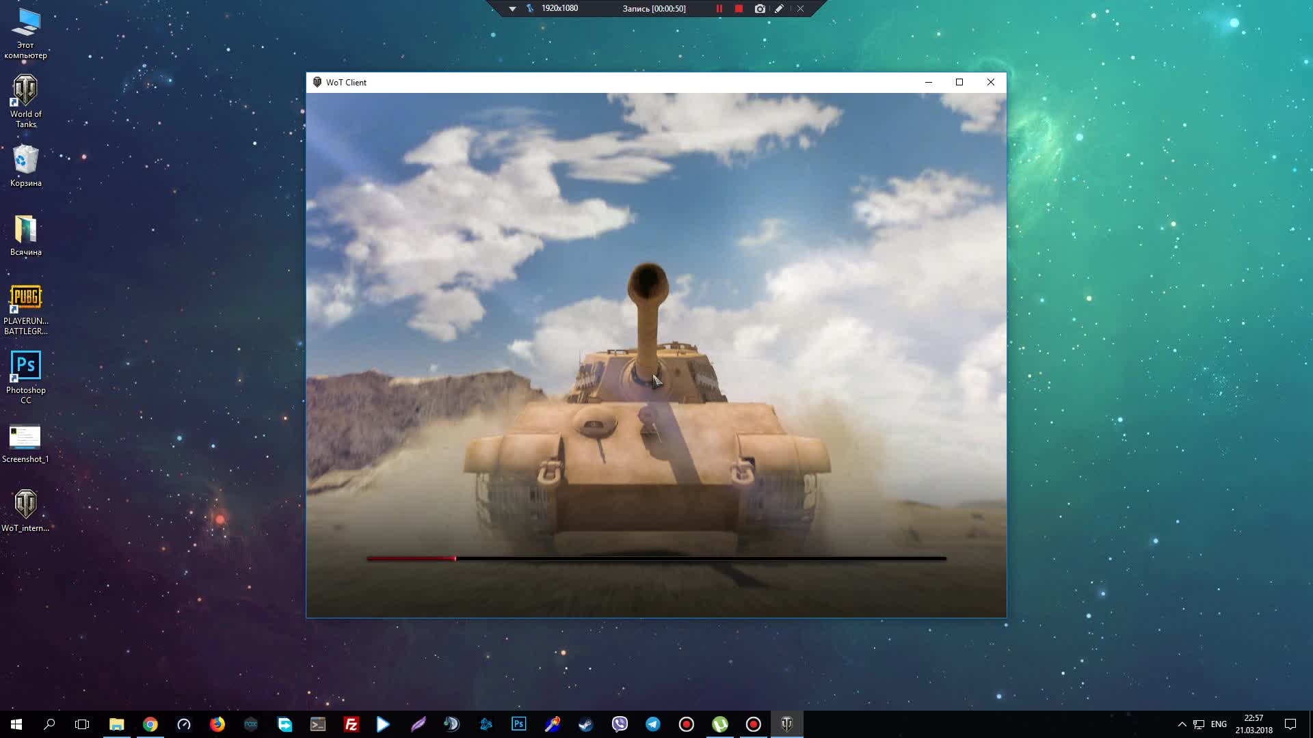The image size is (1313, 738).
Task: Open uTorrent from taskbar
Action: click(x=720, y=724)
